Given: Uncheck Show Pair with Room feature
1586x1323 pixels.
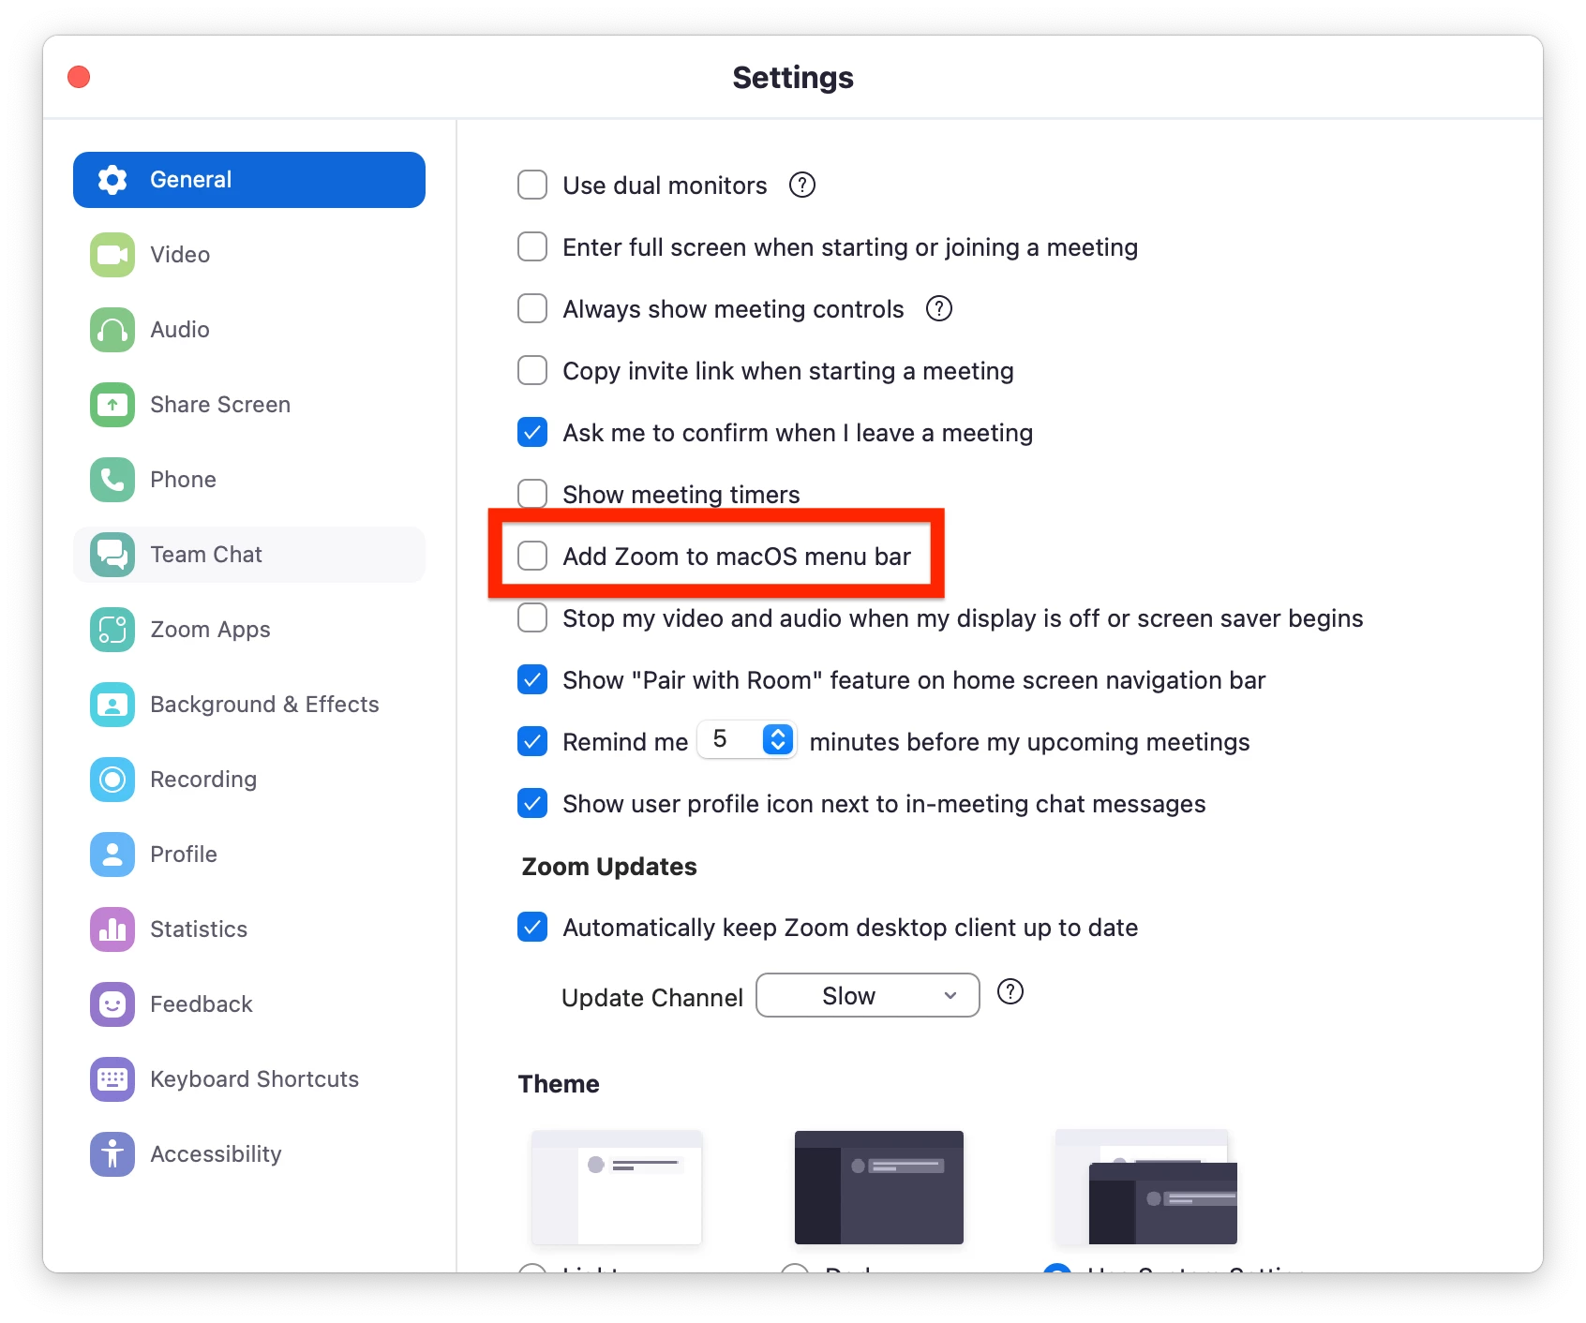Looking at the screenshot, I should [x=532, y=679].
